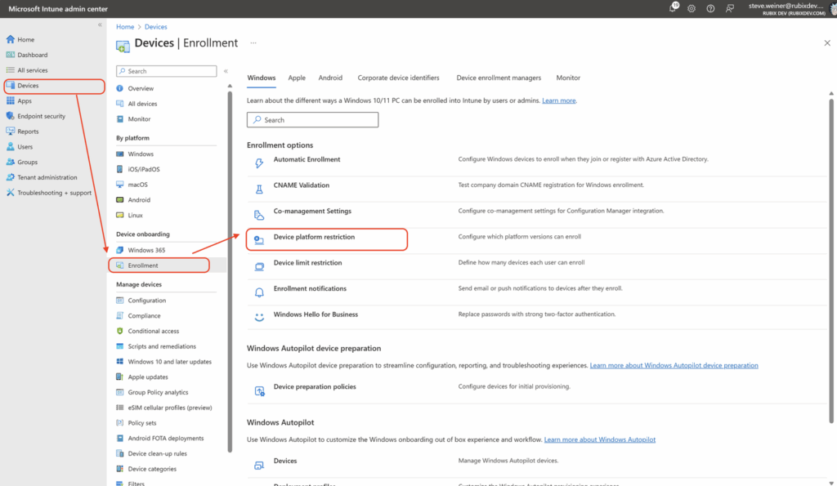Click the Devices menu search box
Screen dimensions: 837x486
coord(167,71)
